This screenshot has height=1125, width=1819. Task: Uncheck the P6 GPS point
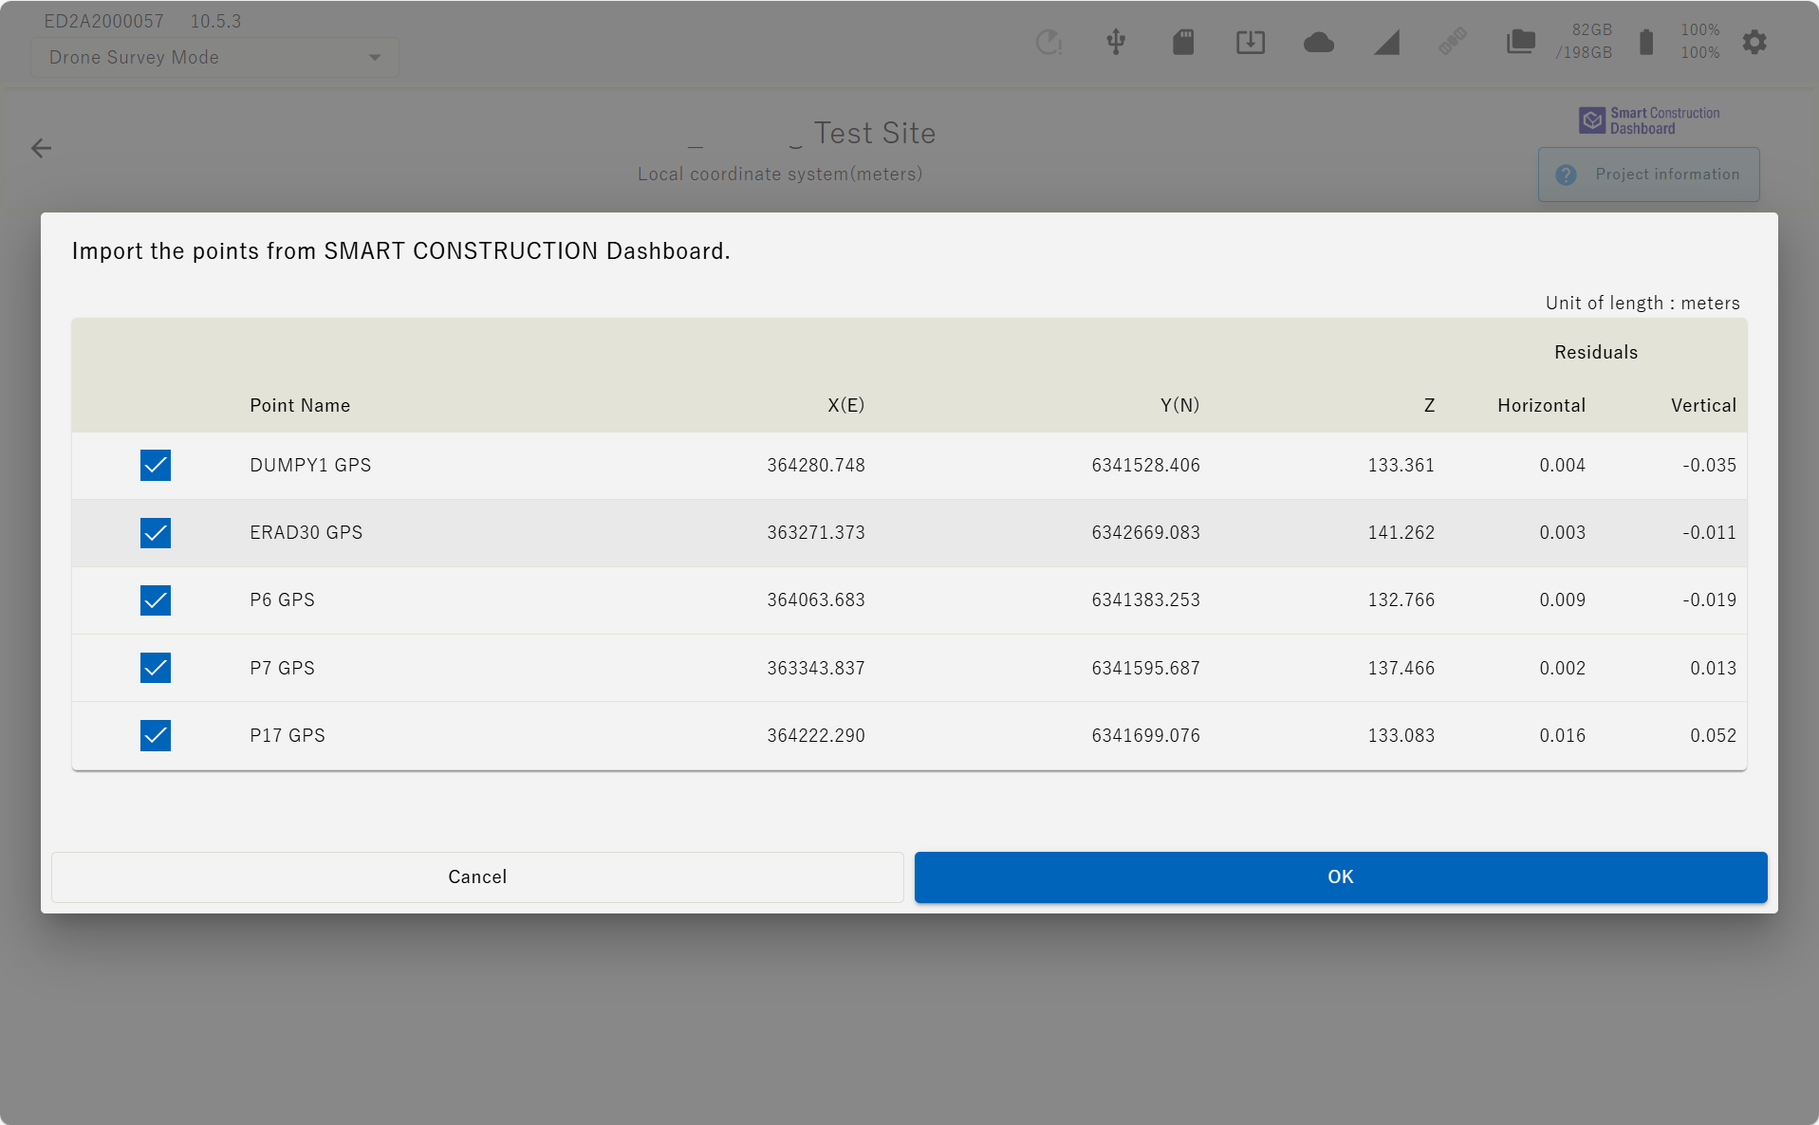click(x=156, y=600)
